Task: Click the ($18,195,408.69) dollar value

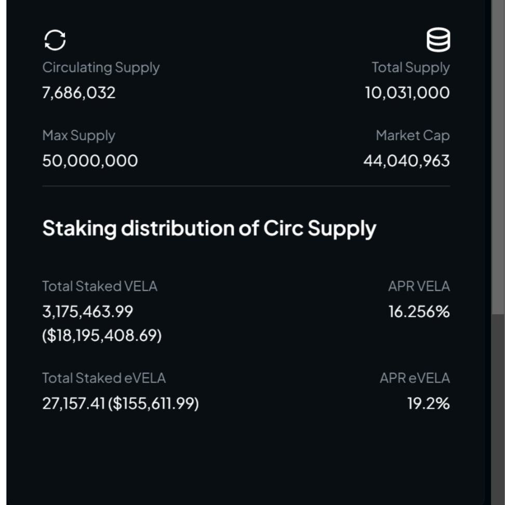Action: [102, 336]
